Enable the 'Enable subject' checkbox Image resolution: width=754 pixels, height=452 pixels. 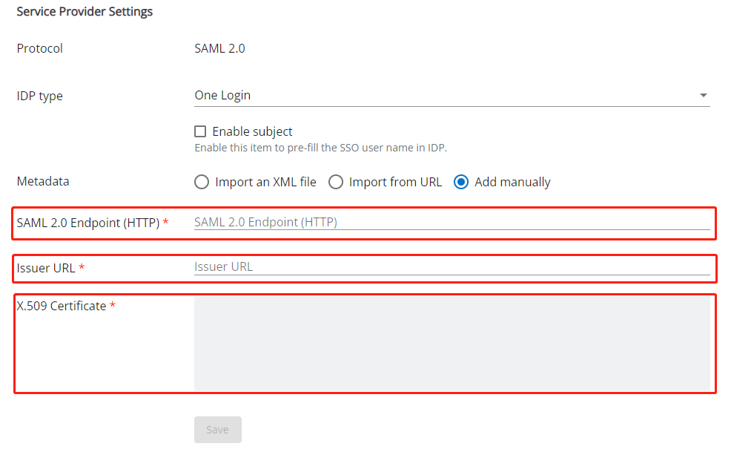click(x=200, y=131)
